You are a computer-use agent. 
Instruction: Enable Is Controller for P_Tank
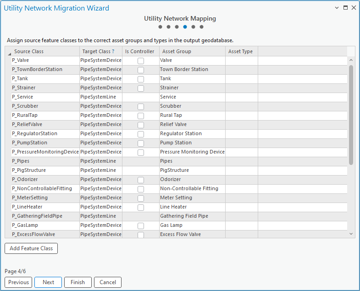[x=141, y=79]
